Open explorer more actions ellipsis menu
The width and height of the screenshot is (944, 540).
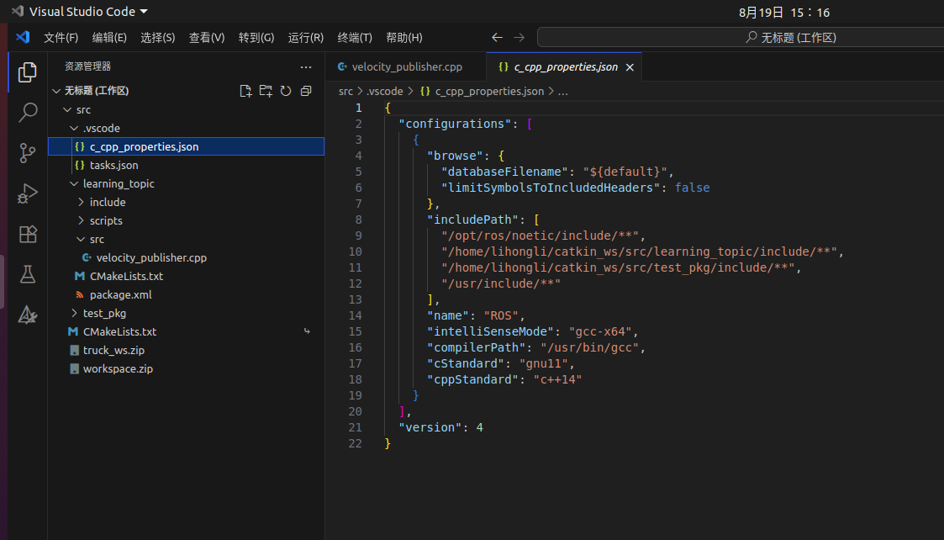point(306,67)
